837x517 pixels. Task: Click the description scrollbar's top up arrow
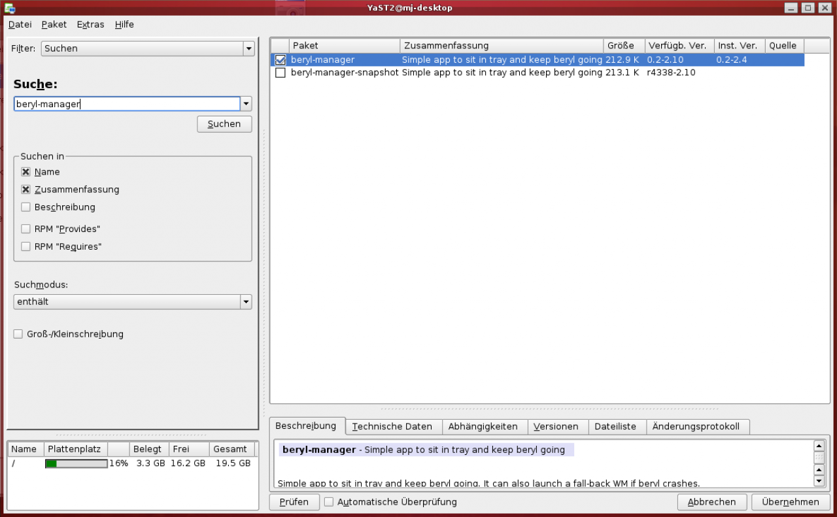tap(819, 446)
